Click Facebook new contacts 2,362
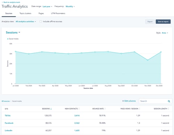Image resolution: width=174 pixels, height=135 pixels. point(77,123)
